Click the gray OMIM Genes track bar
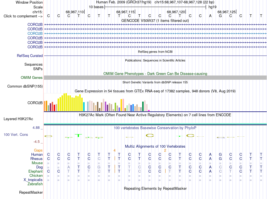267x199 pixels. point(155,77)
